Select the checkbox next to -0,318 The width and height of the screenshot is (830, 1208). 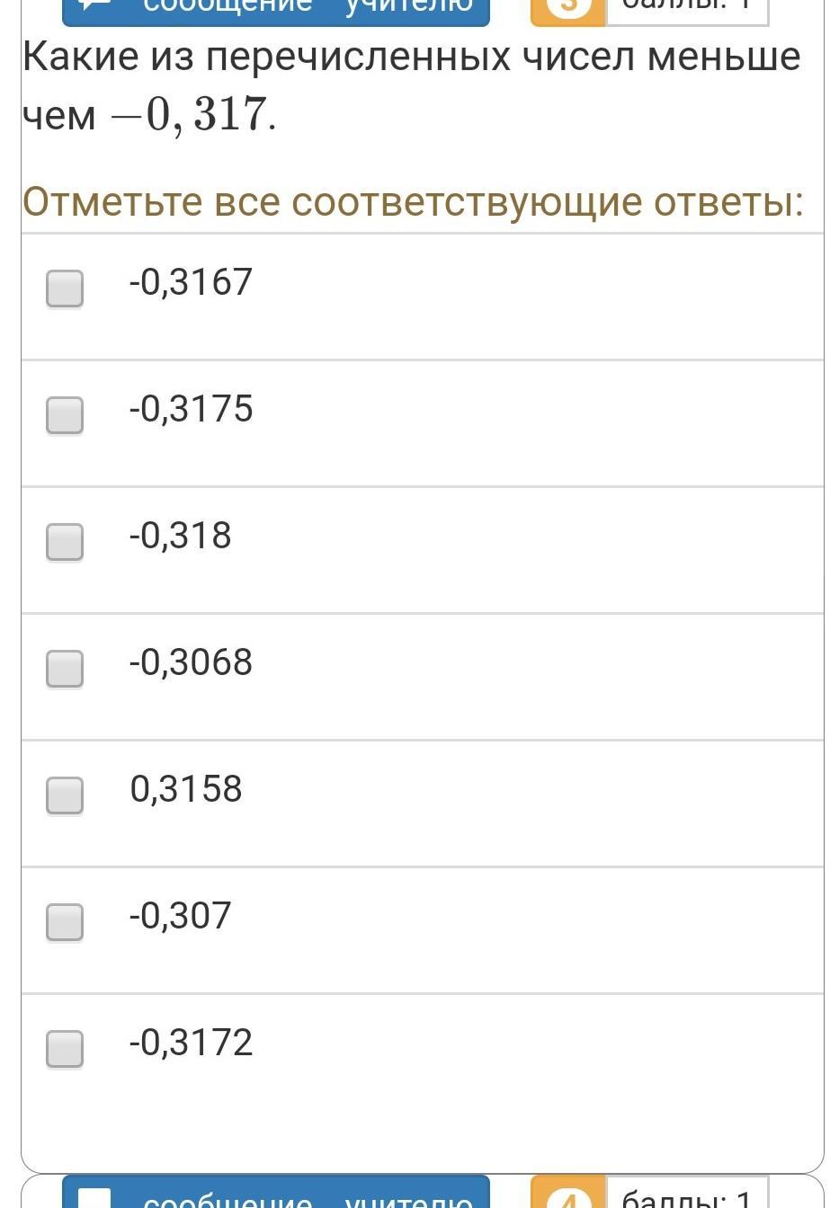(65, 542)
